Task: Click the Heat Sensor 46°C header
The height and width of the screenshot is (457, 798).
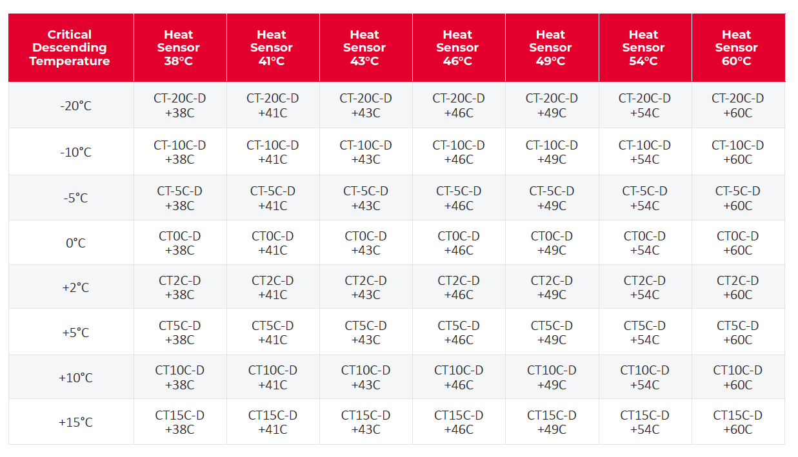Action: tap(458, 48)
